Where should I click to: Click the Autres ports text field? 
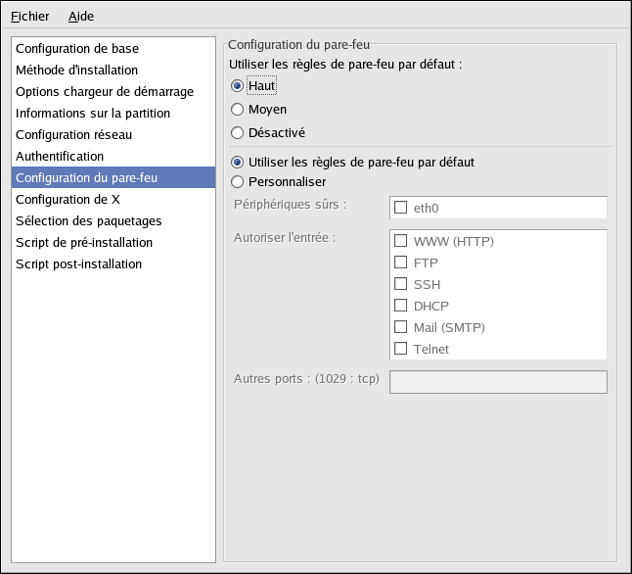(x=498, y=382)
